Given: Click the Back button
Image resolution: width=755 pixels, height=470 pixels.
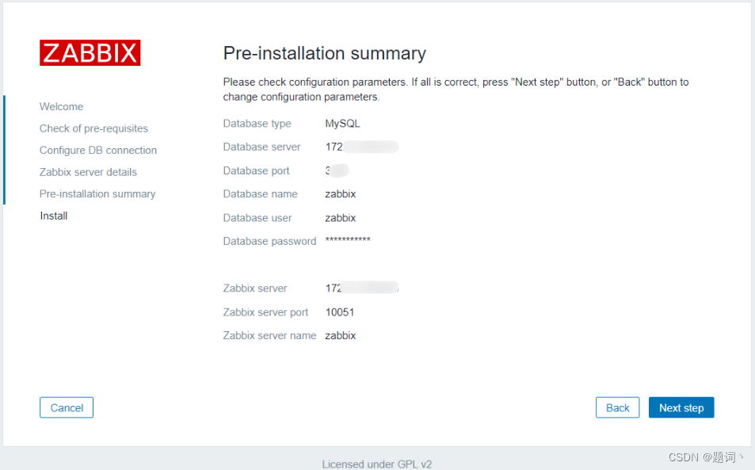Looking at the screenshot, I should (x=617, y=407).
